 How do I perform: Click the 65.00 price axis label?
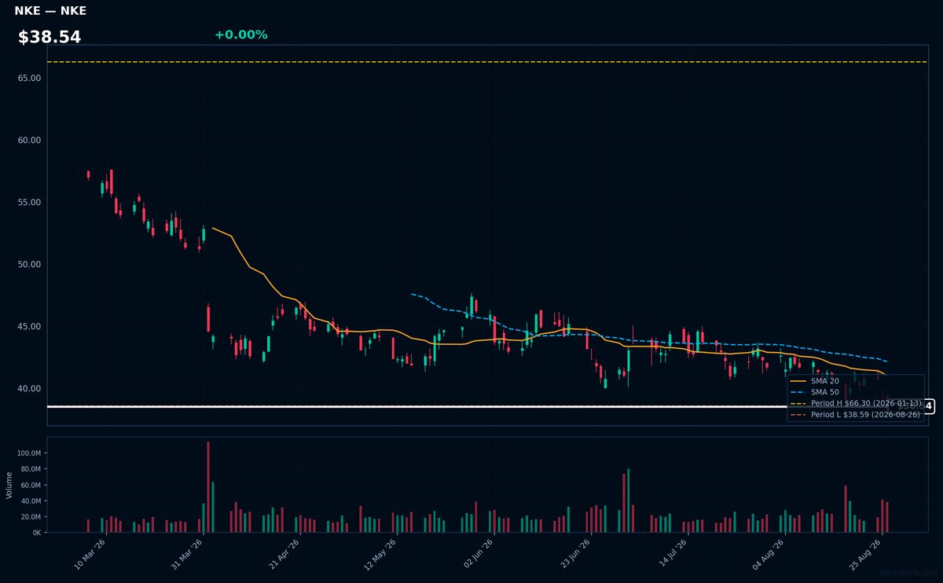click(29, 79)
